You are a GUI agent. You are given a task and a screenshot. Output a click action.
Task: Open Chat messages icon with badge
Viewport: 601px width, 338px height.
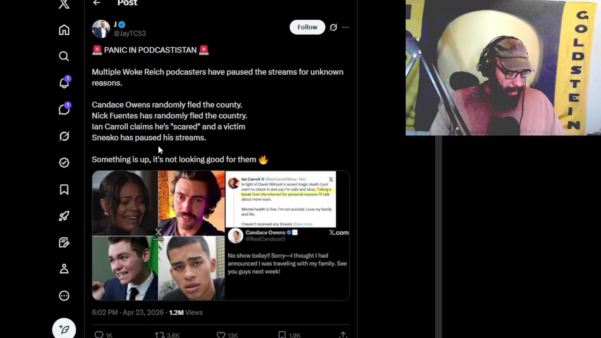[64, 109]
